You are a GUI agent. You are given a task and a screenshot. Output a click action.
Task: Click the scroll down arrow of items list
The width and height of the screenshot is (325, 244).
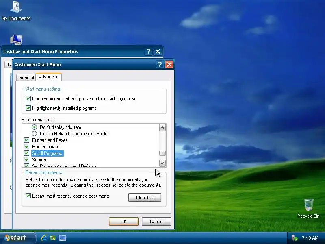162,163
